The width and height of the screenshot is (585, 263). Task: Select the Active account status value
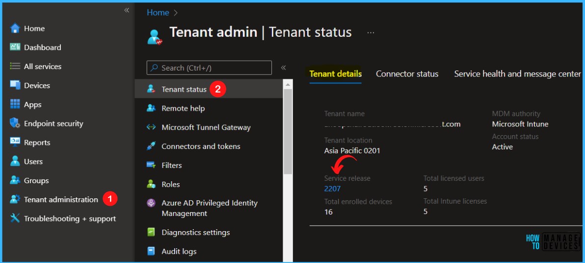[x=502, y=147]
